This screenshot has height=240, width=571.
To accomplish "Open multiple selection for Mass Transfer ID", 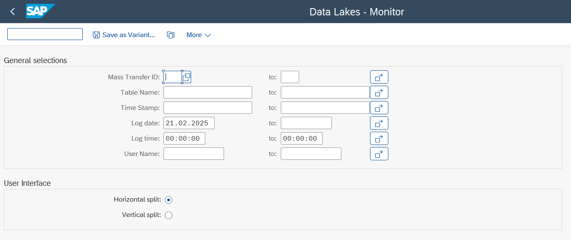I will pyautogui.click(x=379, y=77).
